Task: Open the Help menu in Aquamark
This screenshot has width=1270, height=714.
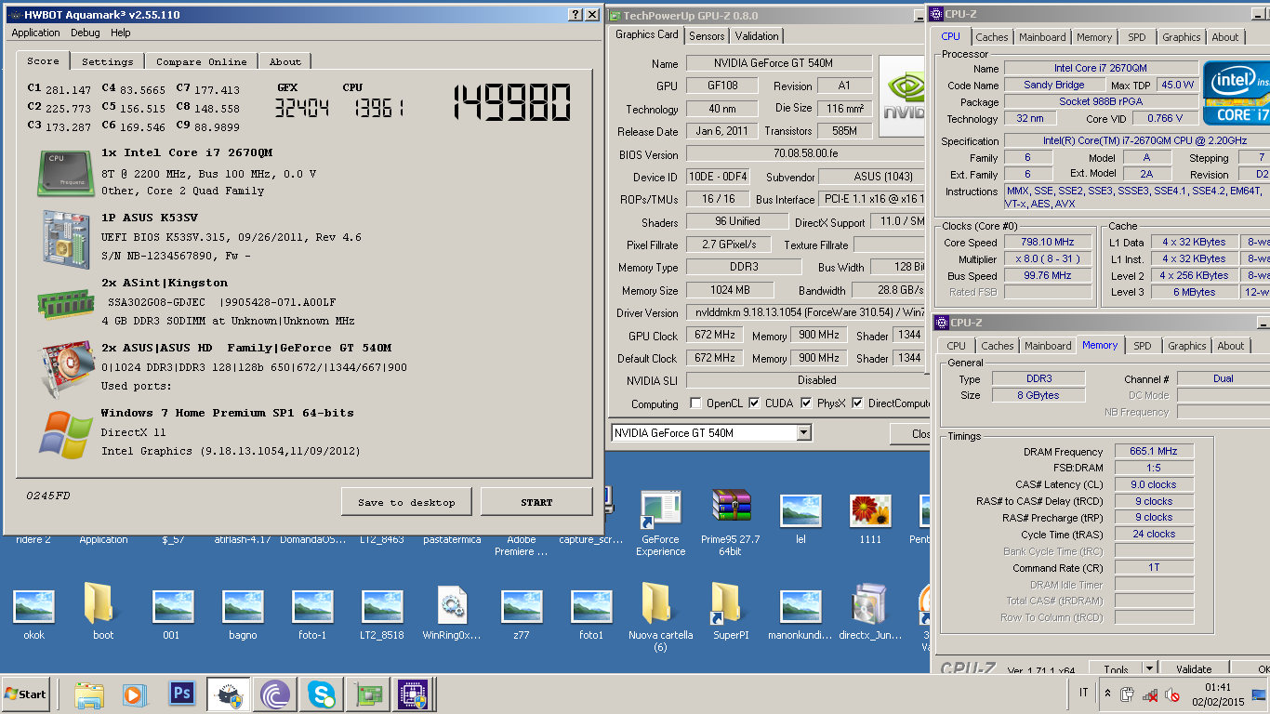Action: [x=121, y=33]
